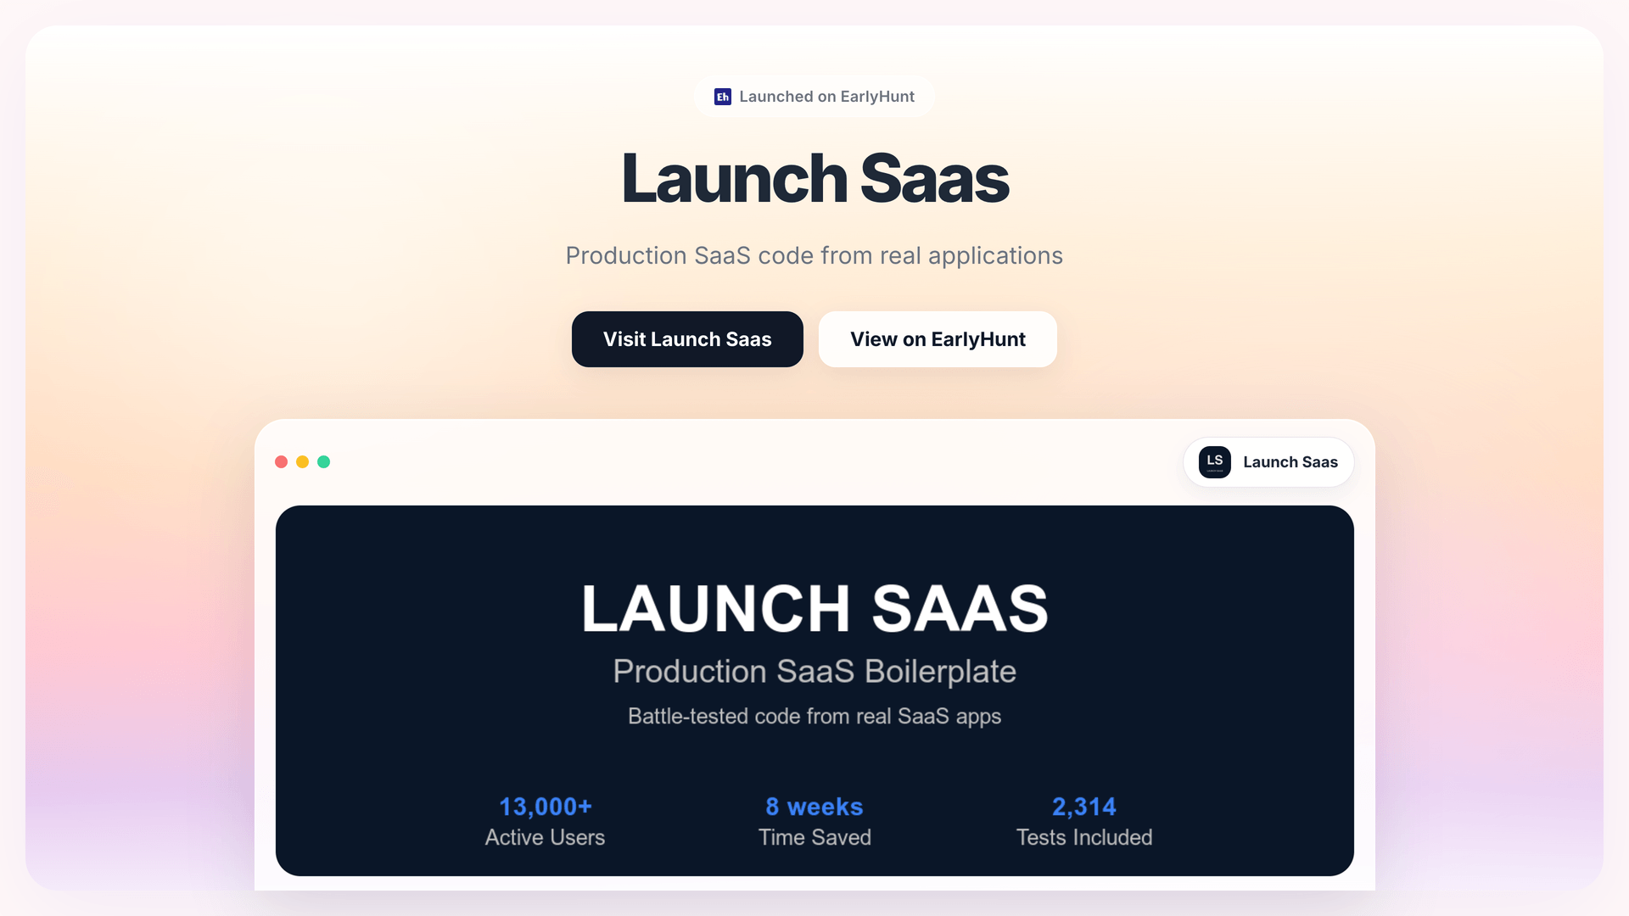Click the 2,314 stat value

tap(1084, 807)
